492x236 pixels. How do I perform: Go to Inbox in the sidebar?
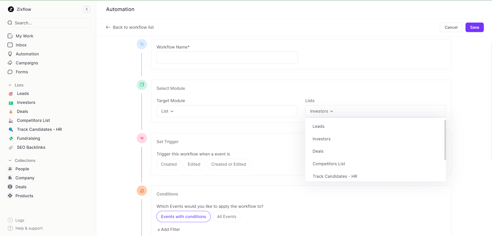(21, 45)
